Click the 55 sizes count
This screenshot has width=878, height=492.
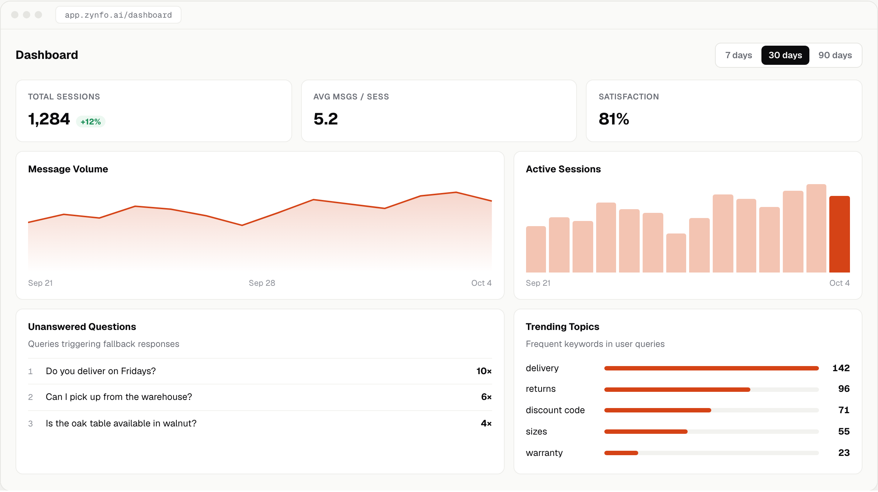(844, 432)
